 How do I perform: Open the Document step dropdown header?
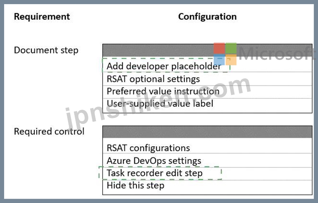click(x=207, y=50)
